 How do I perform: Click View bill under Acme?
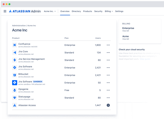pos(126,39)
